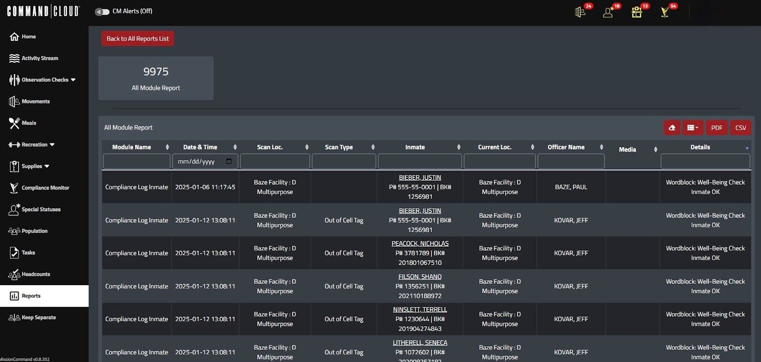Click the Command Cloud logo
761x362 pixels.
(43, 11)
